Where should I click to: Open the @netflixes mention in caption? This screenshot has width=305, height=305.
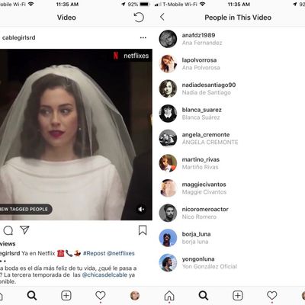[120, 253]
